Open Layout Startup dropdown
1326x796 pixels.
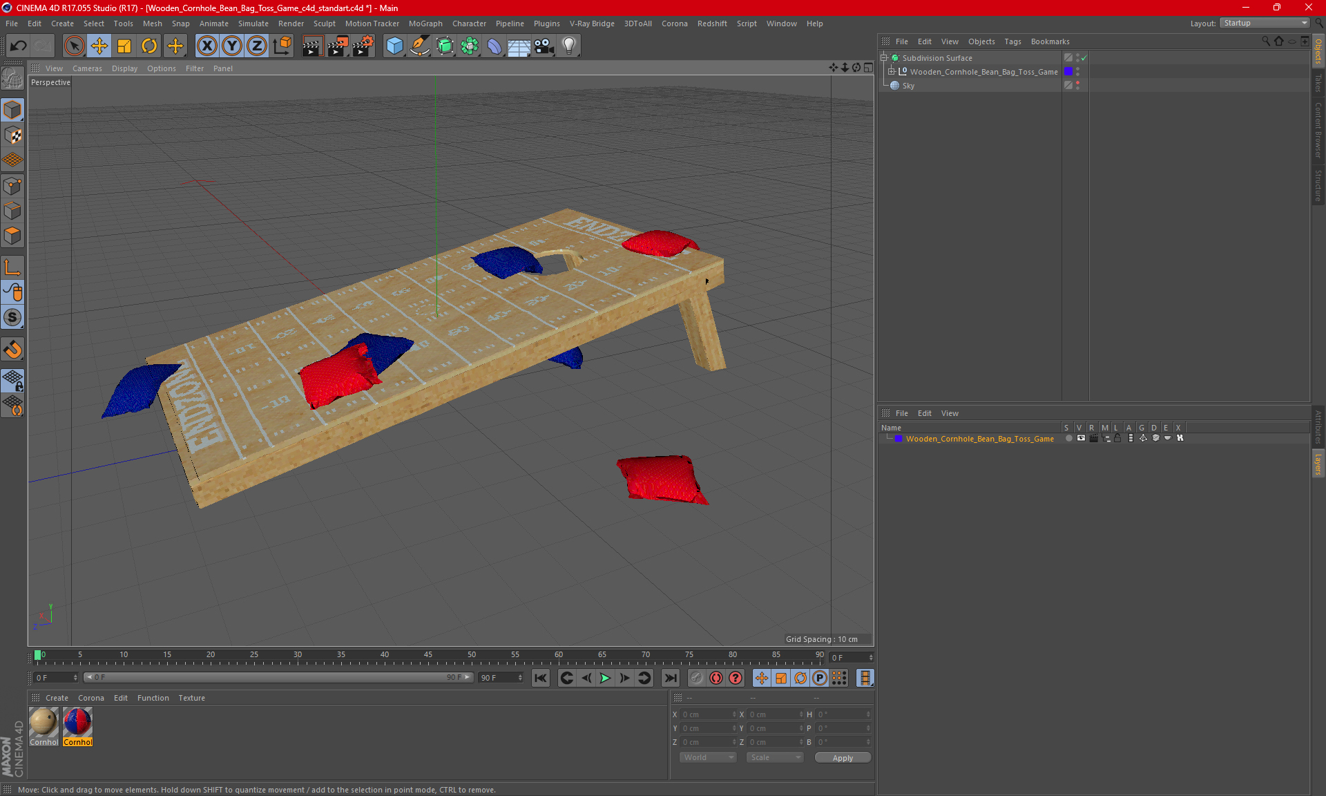(1265, 23)
